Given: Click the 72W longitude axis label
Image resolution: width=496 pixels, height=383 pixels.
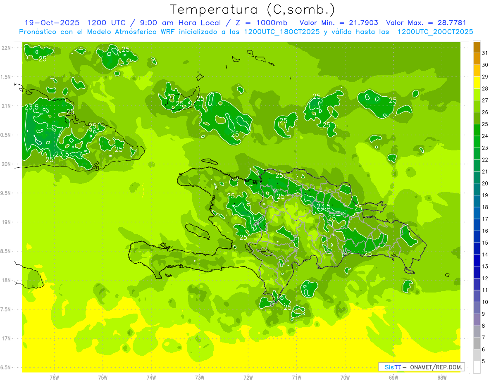Looking at the screenshot, I should pos(248,377).
